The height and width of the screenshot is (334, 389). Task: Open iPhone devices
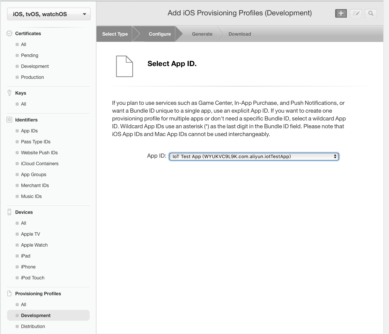click(28, 267)
